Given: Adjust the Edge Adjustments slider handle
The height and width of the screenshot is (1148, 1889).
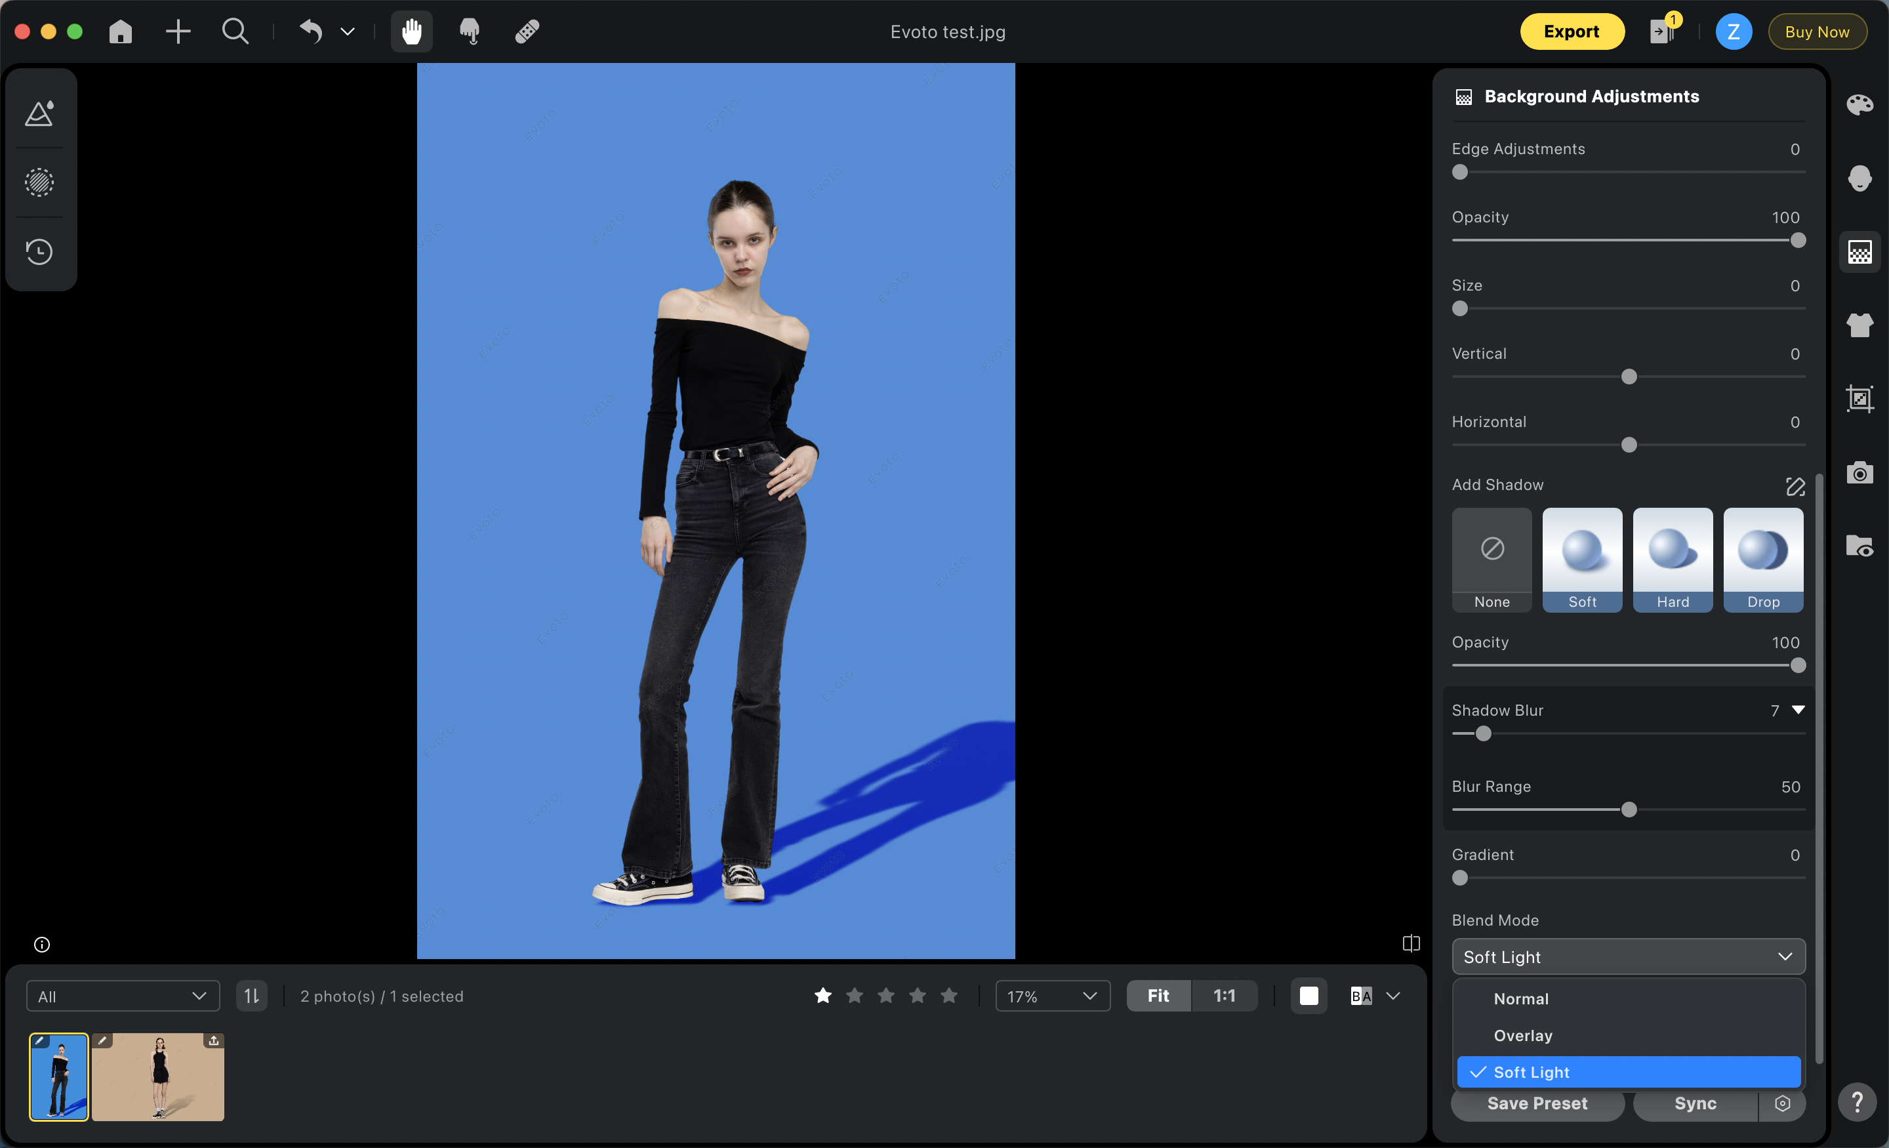Looking at the screenshot, I should point(1459,173).
